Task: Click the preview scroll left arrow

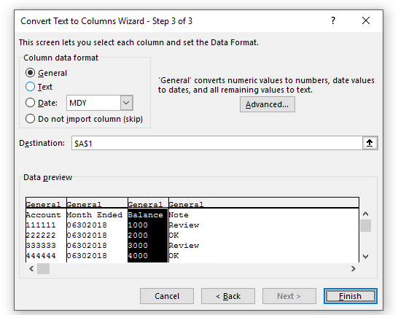Action: click(x=31, y=268)
